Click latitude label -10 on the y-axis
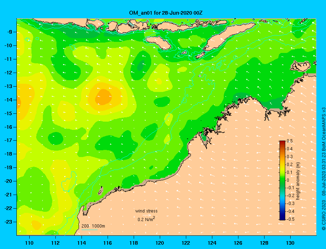This screenshot has height=249, width=326. click(x=9, y=45)
